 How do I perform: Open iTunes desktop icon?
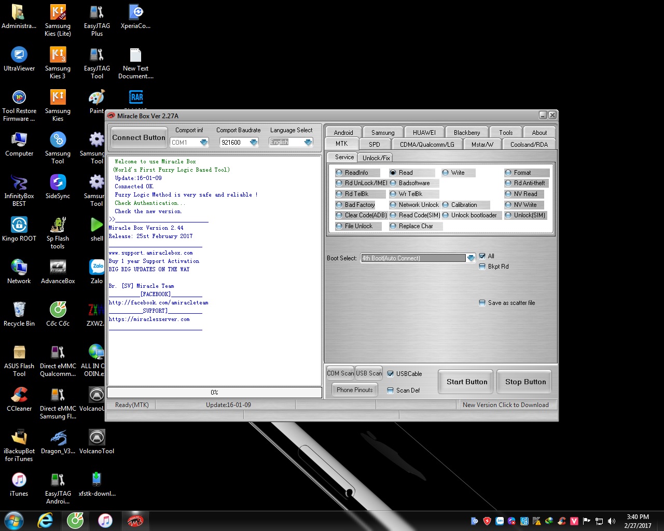tap(19, 484)
